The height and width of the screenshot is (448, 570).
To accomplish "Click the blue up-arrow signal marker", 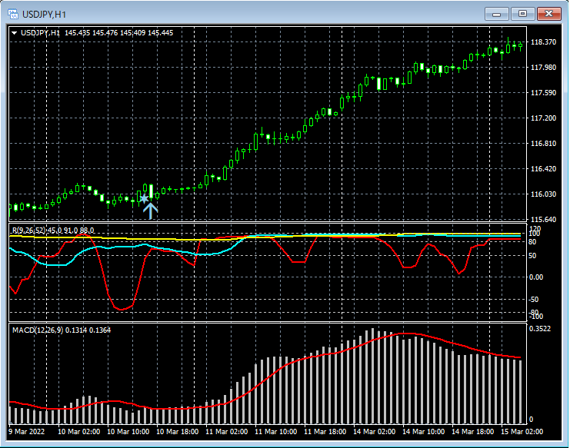I will pos(151,210).
